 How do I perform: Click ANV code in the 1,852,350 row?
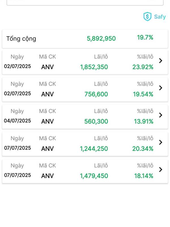(x=47, y=67)
